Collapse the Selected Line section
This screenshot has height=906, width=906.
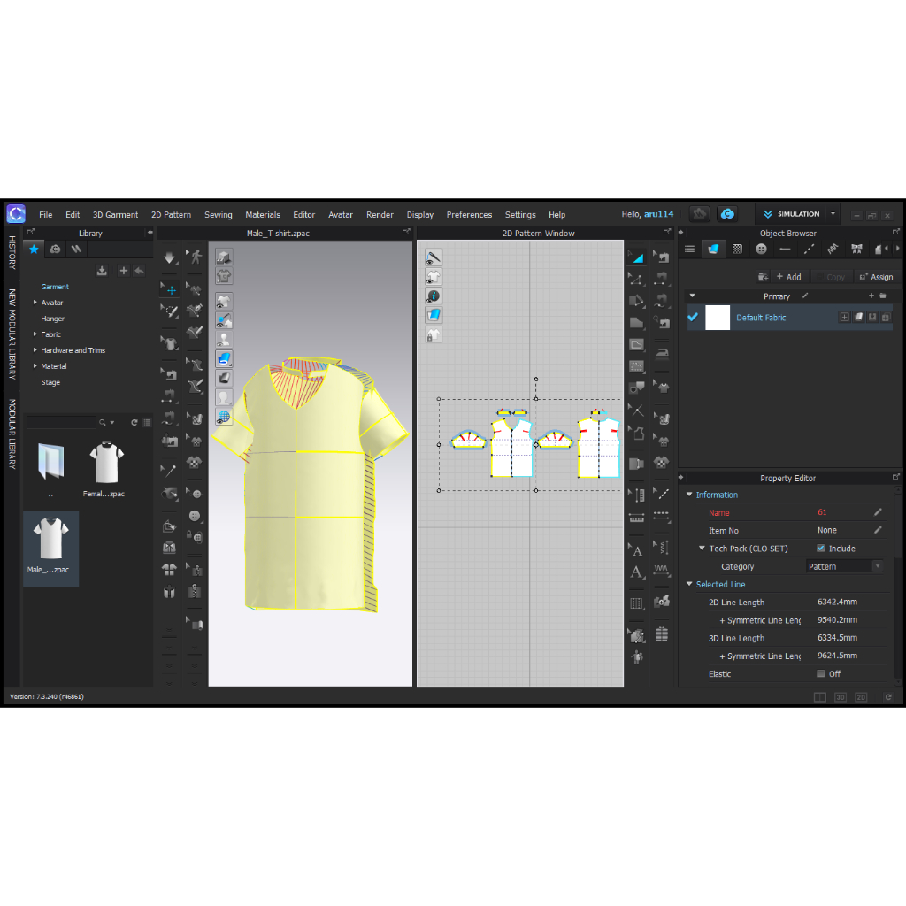click(689, 584)
